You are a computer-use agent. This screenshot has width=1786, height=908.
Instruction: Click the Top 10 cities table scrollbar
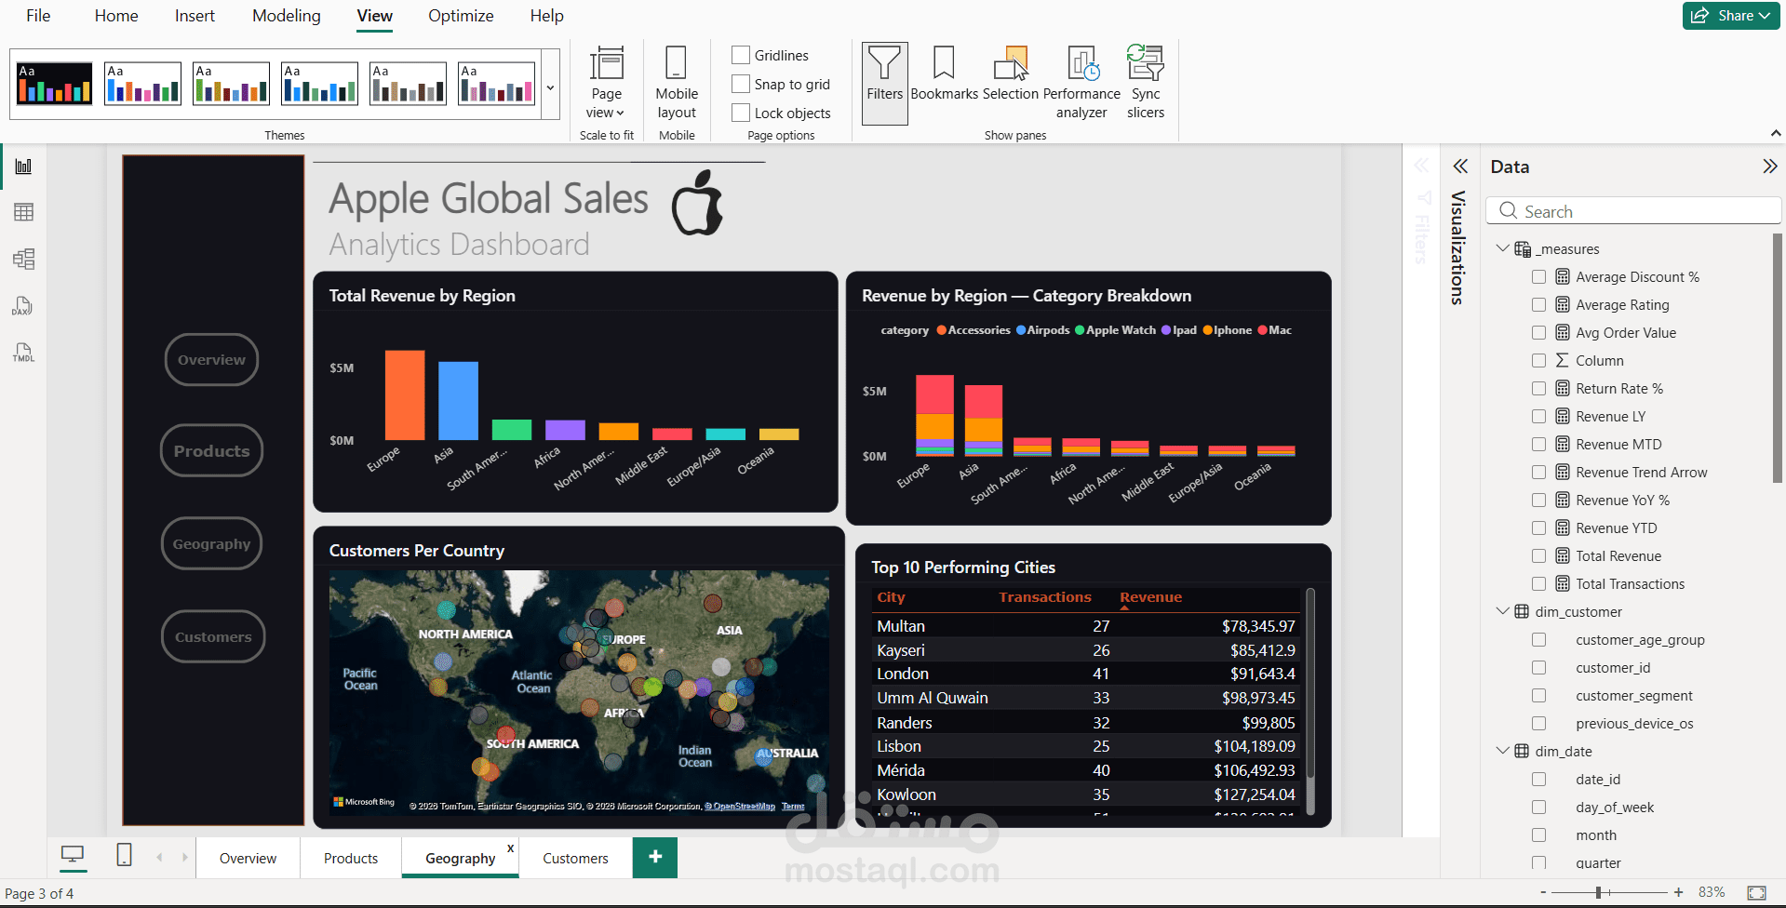coord(1310,684)
